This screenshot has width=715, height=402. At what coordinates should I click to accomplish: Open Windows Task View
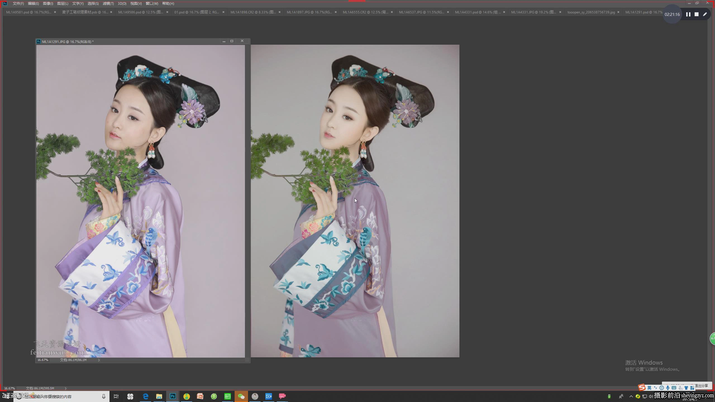coord(116,396)
